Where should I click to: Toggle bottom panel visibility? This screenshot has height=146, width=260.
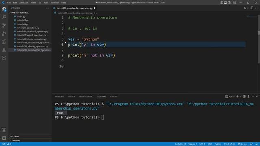coord(225,2)
